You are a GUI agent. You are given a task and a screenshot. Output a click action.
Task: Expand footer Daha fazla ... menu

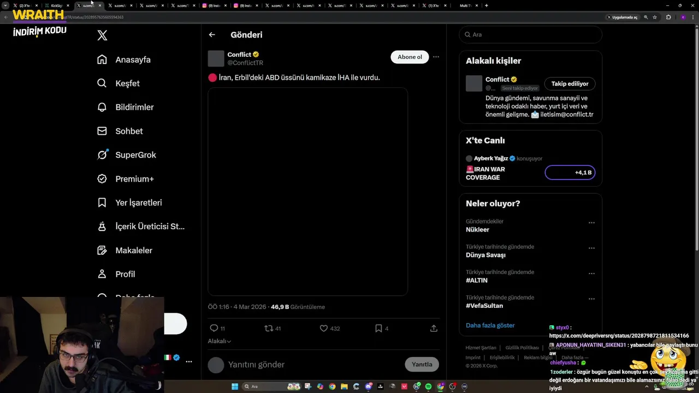(575, 358)
